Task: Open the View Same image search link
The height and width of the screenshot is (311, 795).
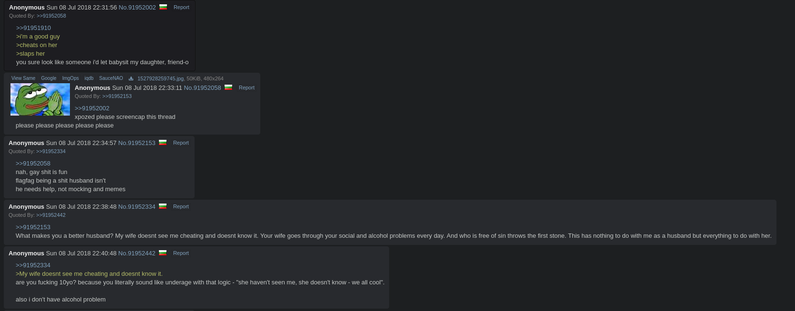Action: tap(23, 78)
